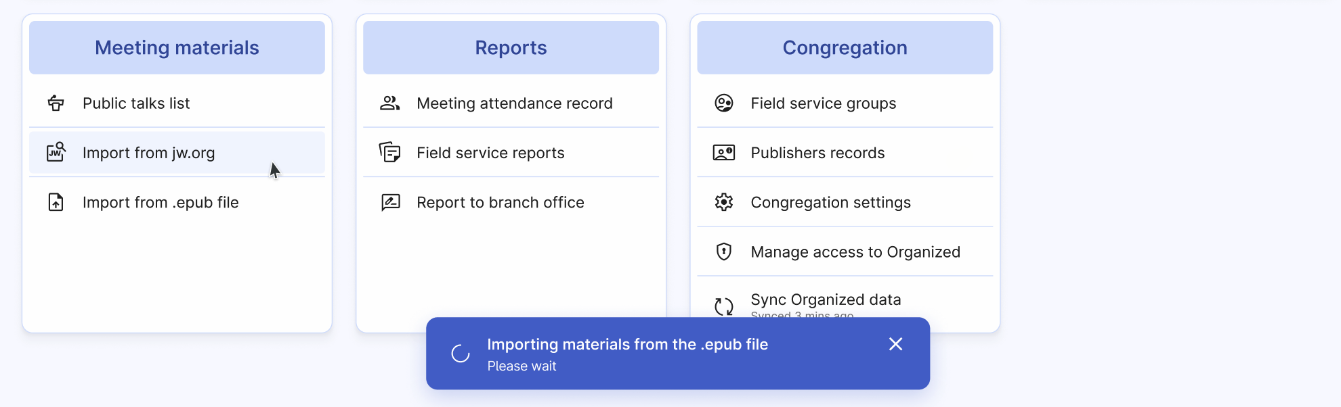1341x407 pixels.
Task: Click the ID card icon for Publishers records
Action: click(x=723, y=153)
